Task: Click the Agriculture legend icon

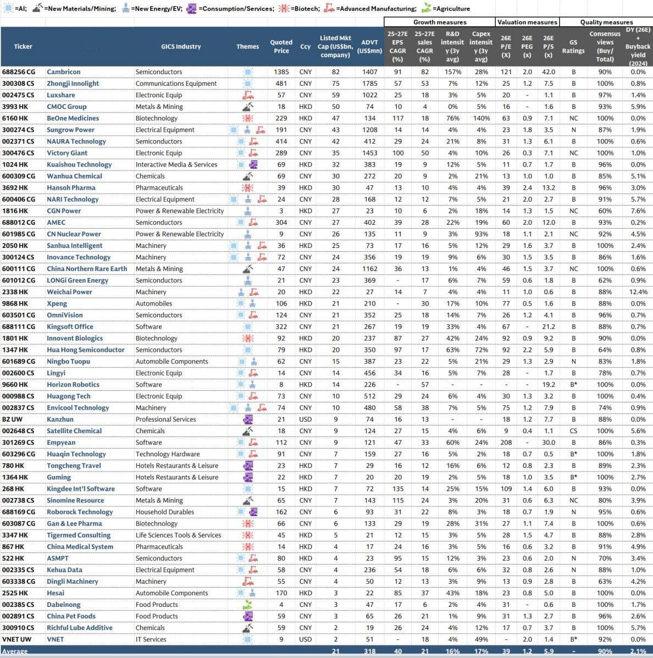Action: (x=427, y=8)
